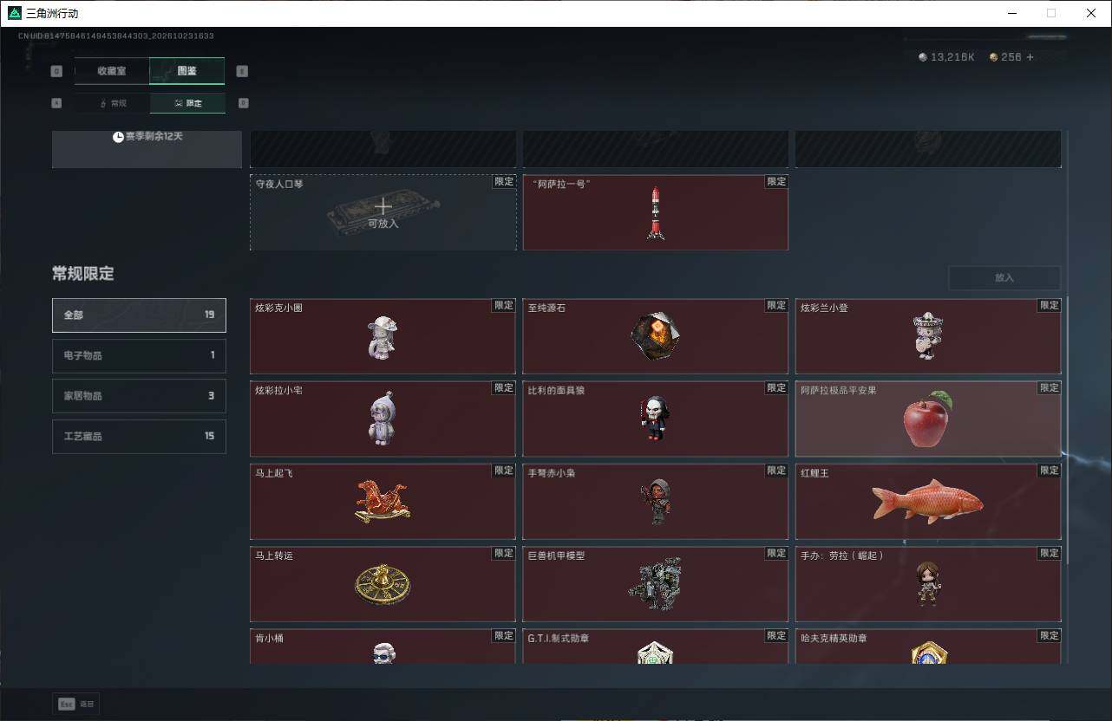Select the 至纯源石 gem icon
Screen dimensions: 1112x721
pos(655,337)
